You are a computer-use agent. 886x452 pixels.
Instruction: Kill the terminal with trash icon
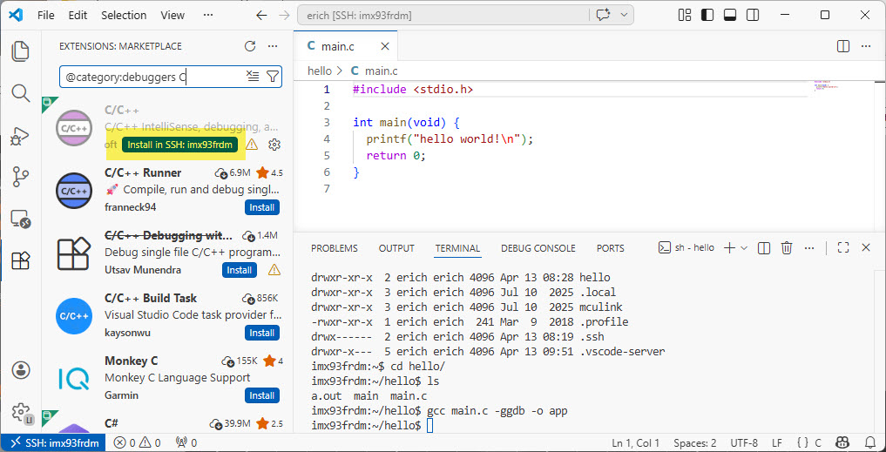tap(787, 248)
